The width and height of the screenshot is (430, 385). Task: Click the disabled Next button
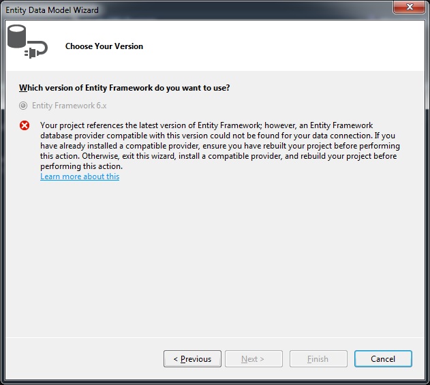[254, 358]
